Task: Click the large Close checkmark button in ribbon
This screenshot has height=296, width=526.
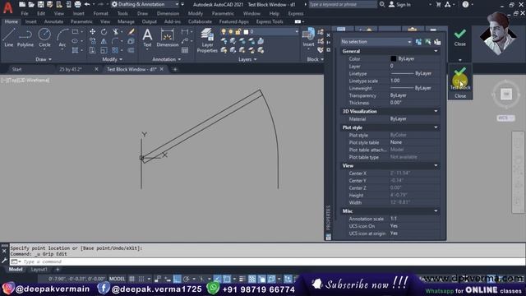Action: 460,38
